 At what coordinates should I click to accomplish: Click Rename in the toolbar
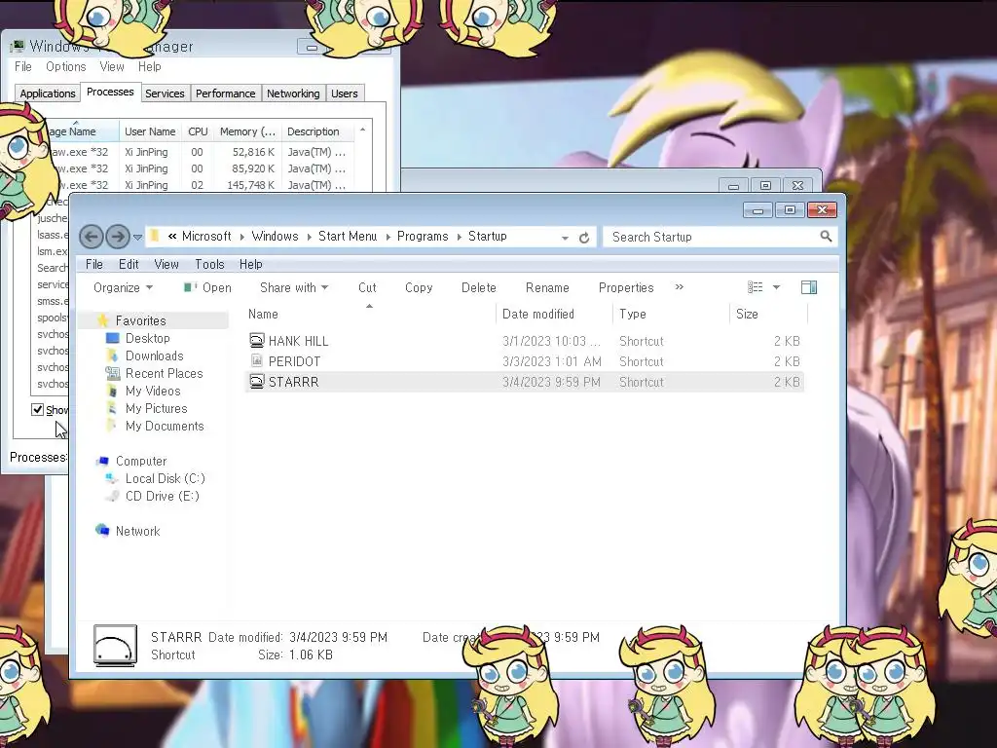(x=547, y=287)
